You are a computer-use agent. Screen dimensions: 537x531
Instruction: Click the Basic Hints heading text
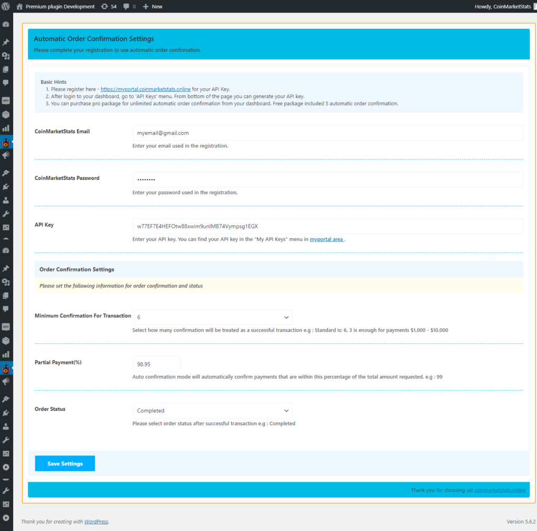click(53, 82)
